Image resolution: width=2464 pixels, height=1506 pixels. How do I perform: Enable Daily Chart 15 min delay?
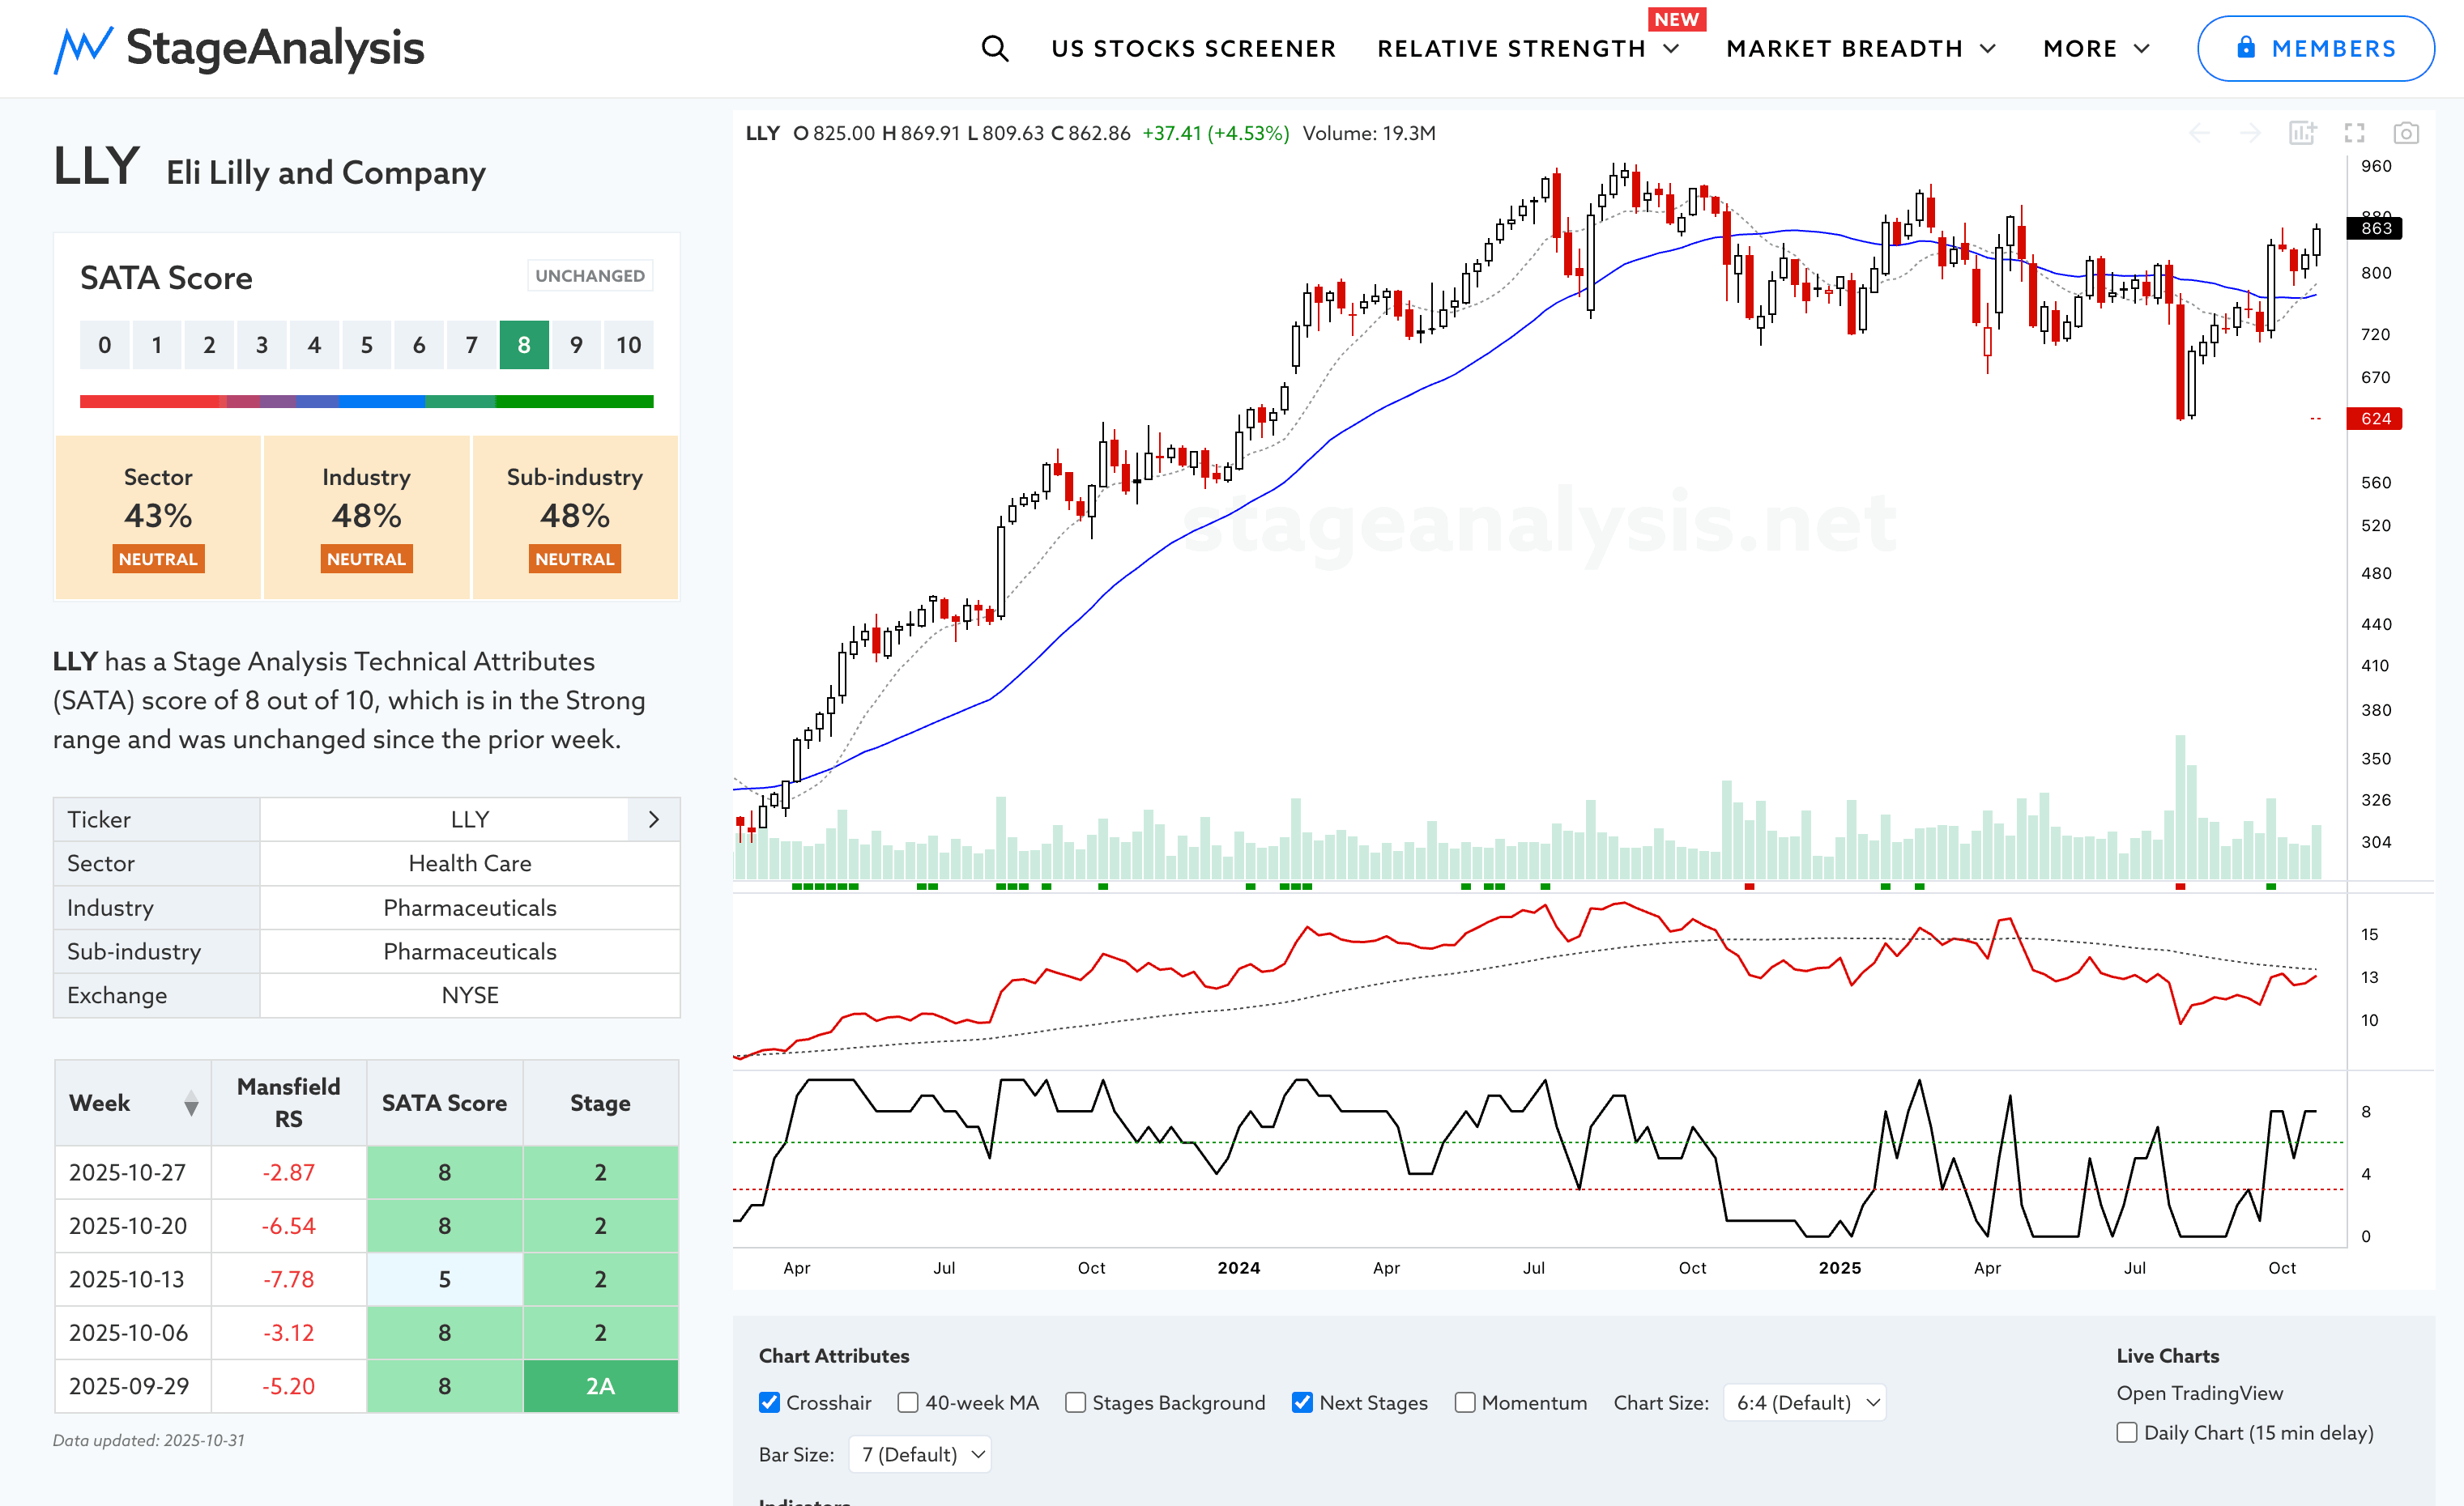tap(2127, 1432)
